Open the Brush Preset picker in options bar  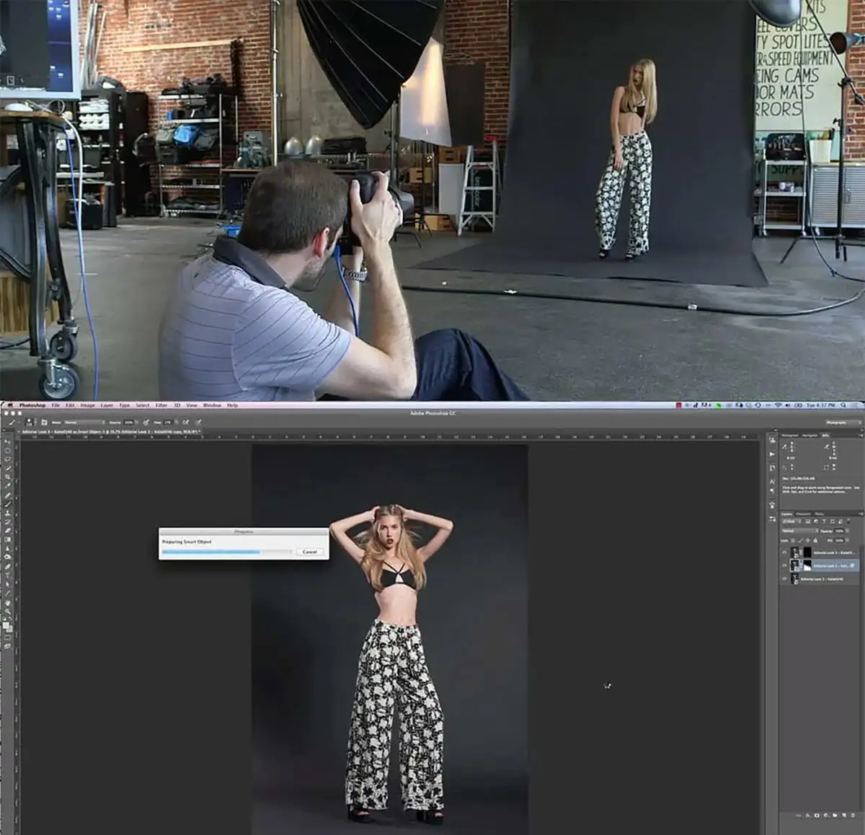[32, 422]
